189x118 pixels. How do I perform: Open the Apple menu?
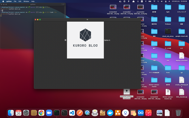pos(3,1)
